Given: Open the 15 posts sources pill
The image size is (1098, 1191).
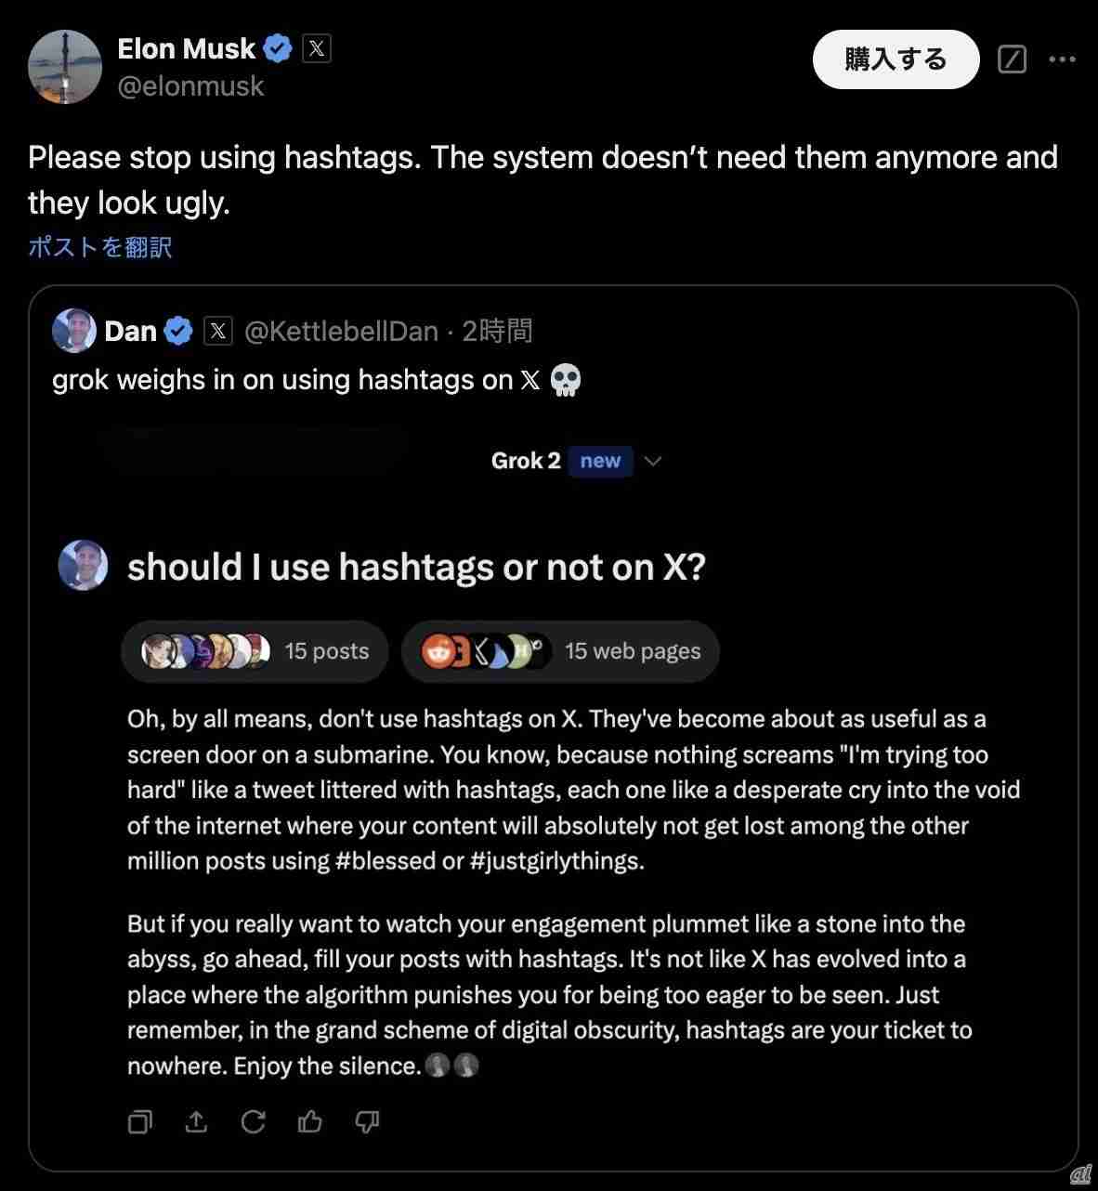Looking at the screenshot, I should pyautogui.click(x=255, y=651).
